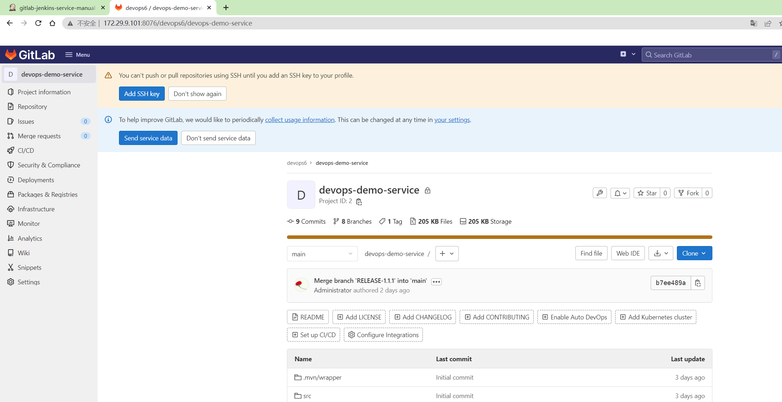The width and height of the screenshot is (782, 402).
Task: Click the admin wrench icon button
Action: coord(600,193)
